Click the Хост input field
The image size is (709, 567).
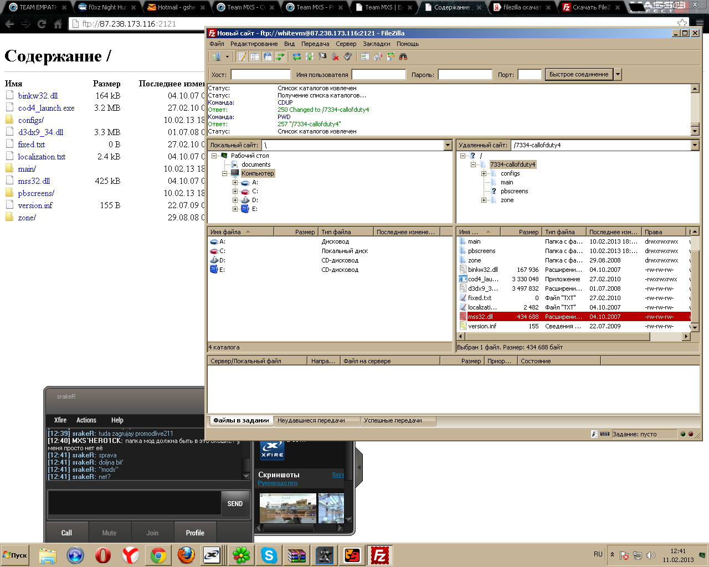pos(260,74)
